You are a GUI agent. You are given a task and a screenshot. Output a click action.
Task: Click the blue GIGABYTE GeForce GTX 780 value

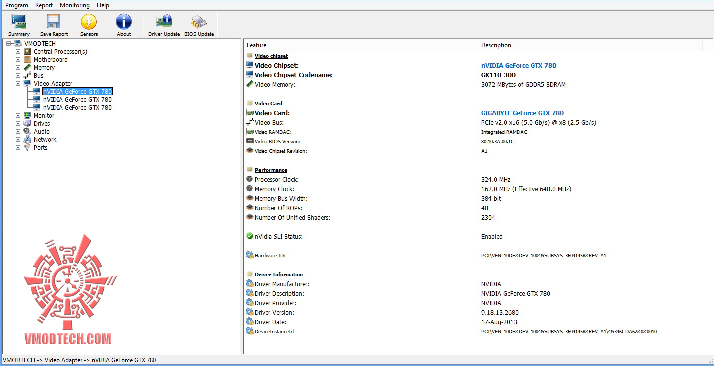[522, 113]
